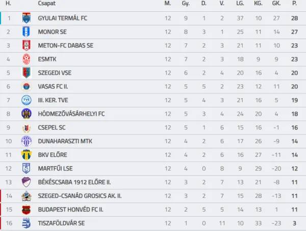
Task: Click the III. Ker. TVE badge
Action: point(27,100)
